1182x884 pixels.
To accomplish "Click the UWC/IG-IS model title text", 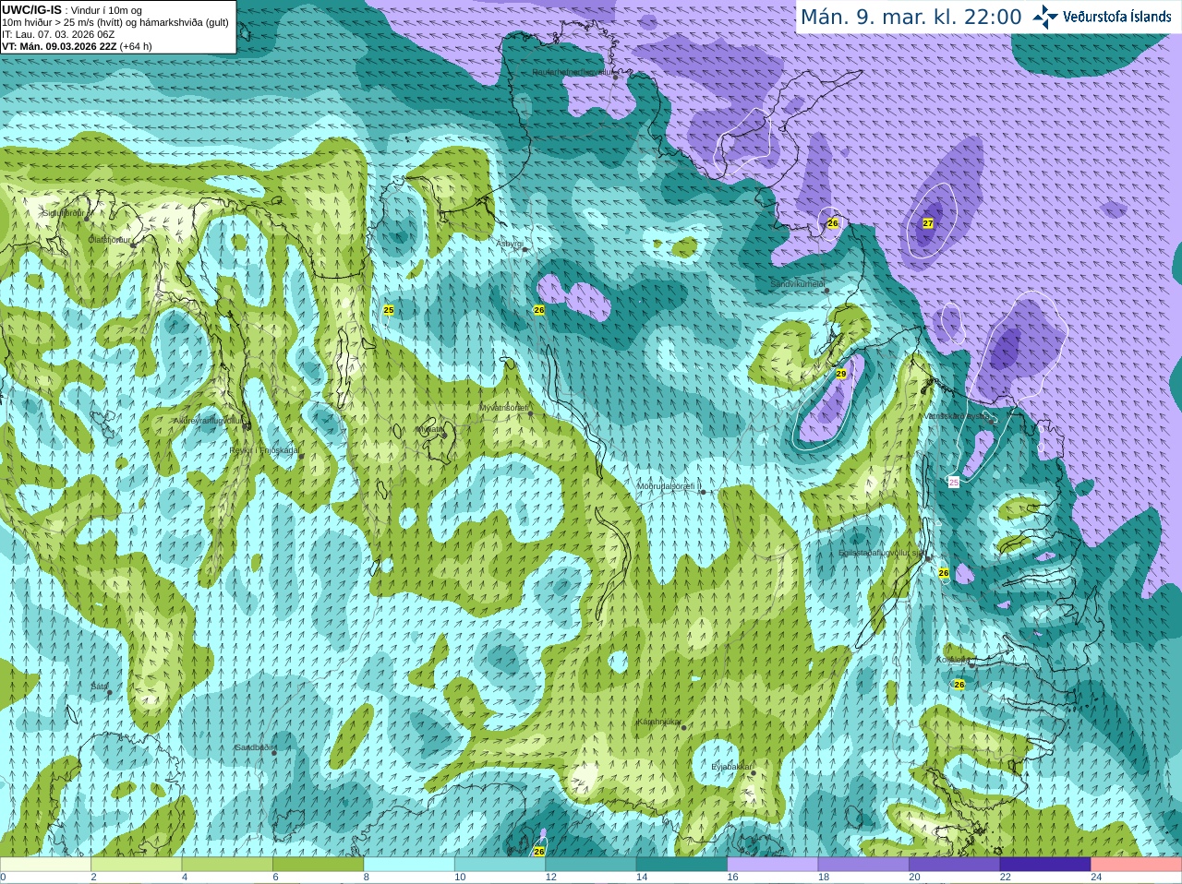I will pyautogui.click(x=31, y=9).
